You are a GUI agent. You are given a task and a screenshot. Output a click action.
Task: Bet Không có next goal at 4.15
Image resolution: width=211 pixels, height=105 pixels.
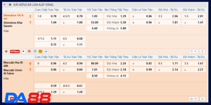tap(116, 76)
